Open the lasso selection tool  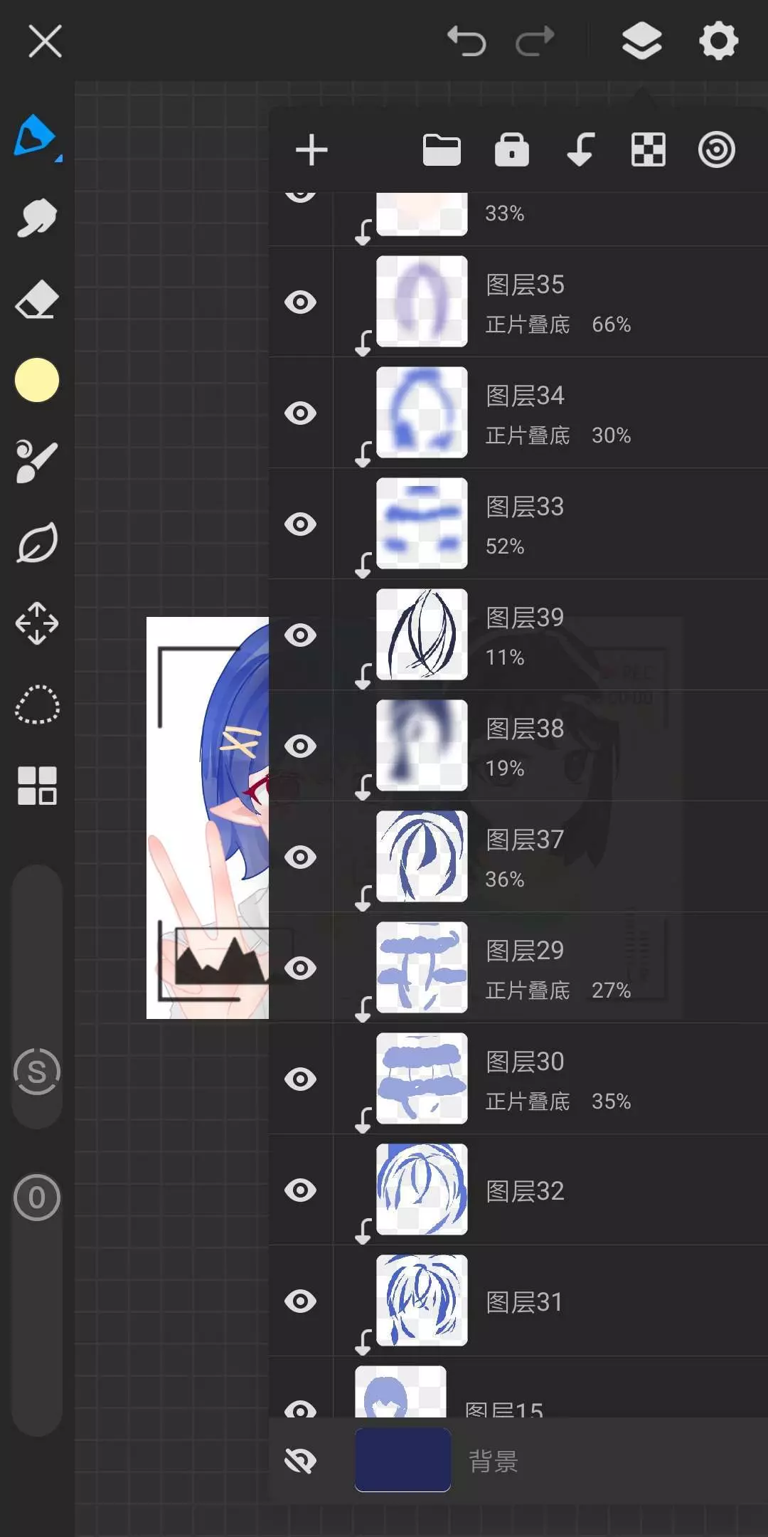pos(37,705)
